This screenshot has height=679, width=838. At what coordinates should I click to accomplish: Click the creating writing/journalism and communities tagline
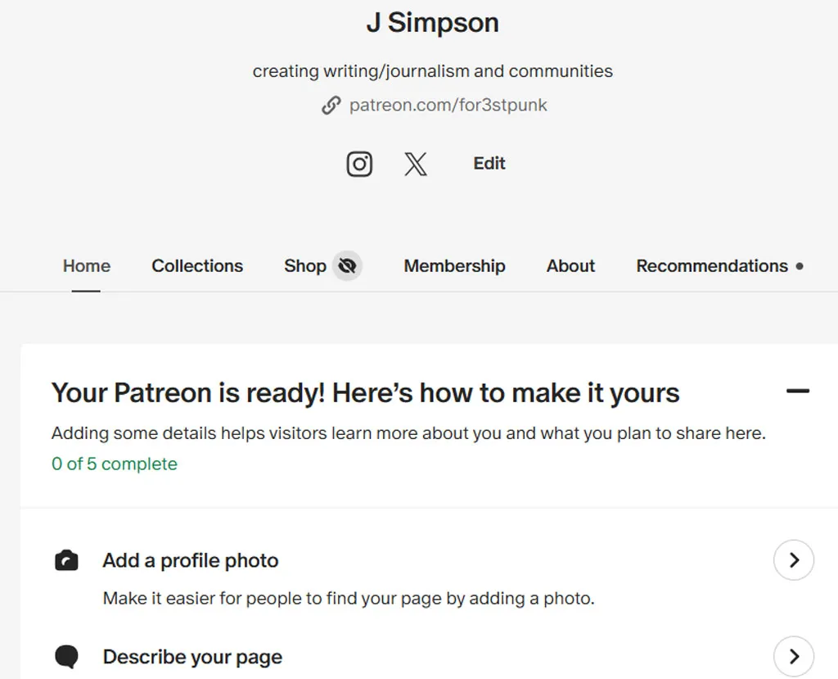(432, 70)
